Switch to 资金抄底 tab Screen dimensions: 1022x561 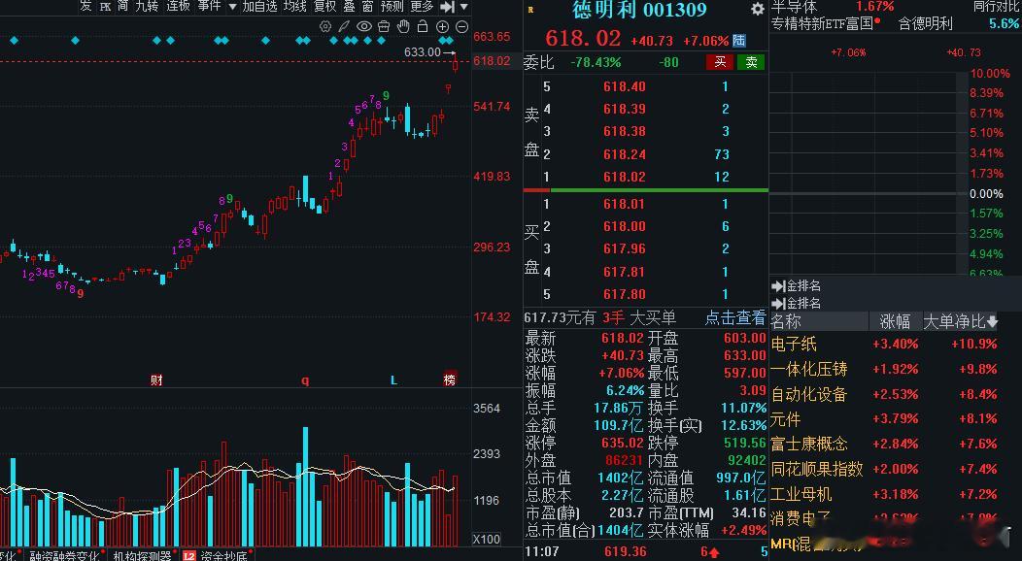tap(223, 556)
